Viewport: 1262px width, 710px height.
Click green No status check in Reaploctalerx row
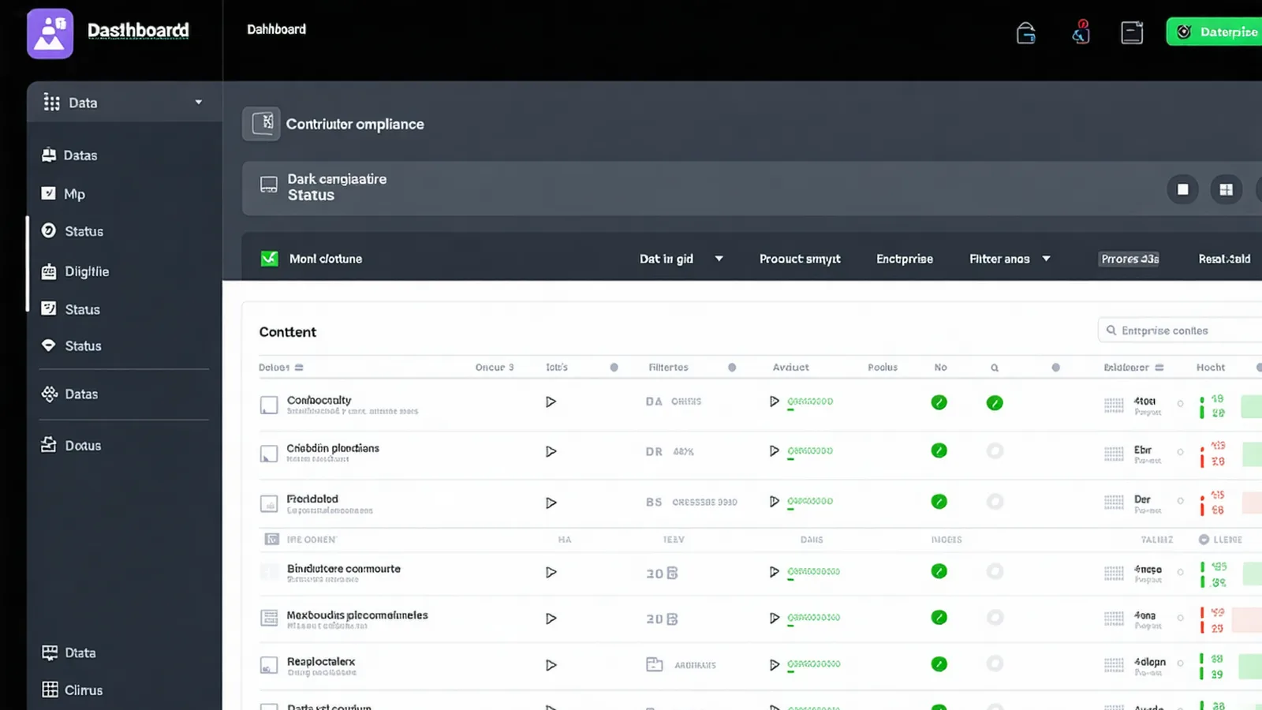click(x=939, y=663)
